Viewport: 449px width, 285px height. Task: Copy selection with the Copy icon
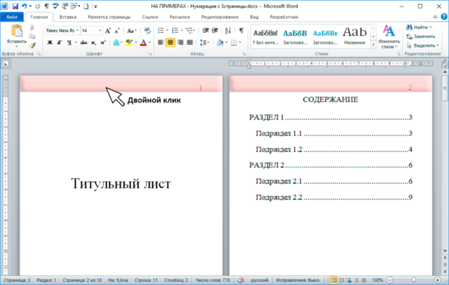(32, 36)
